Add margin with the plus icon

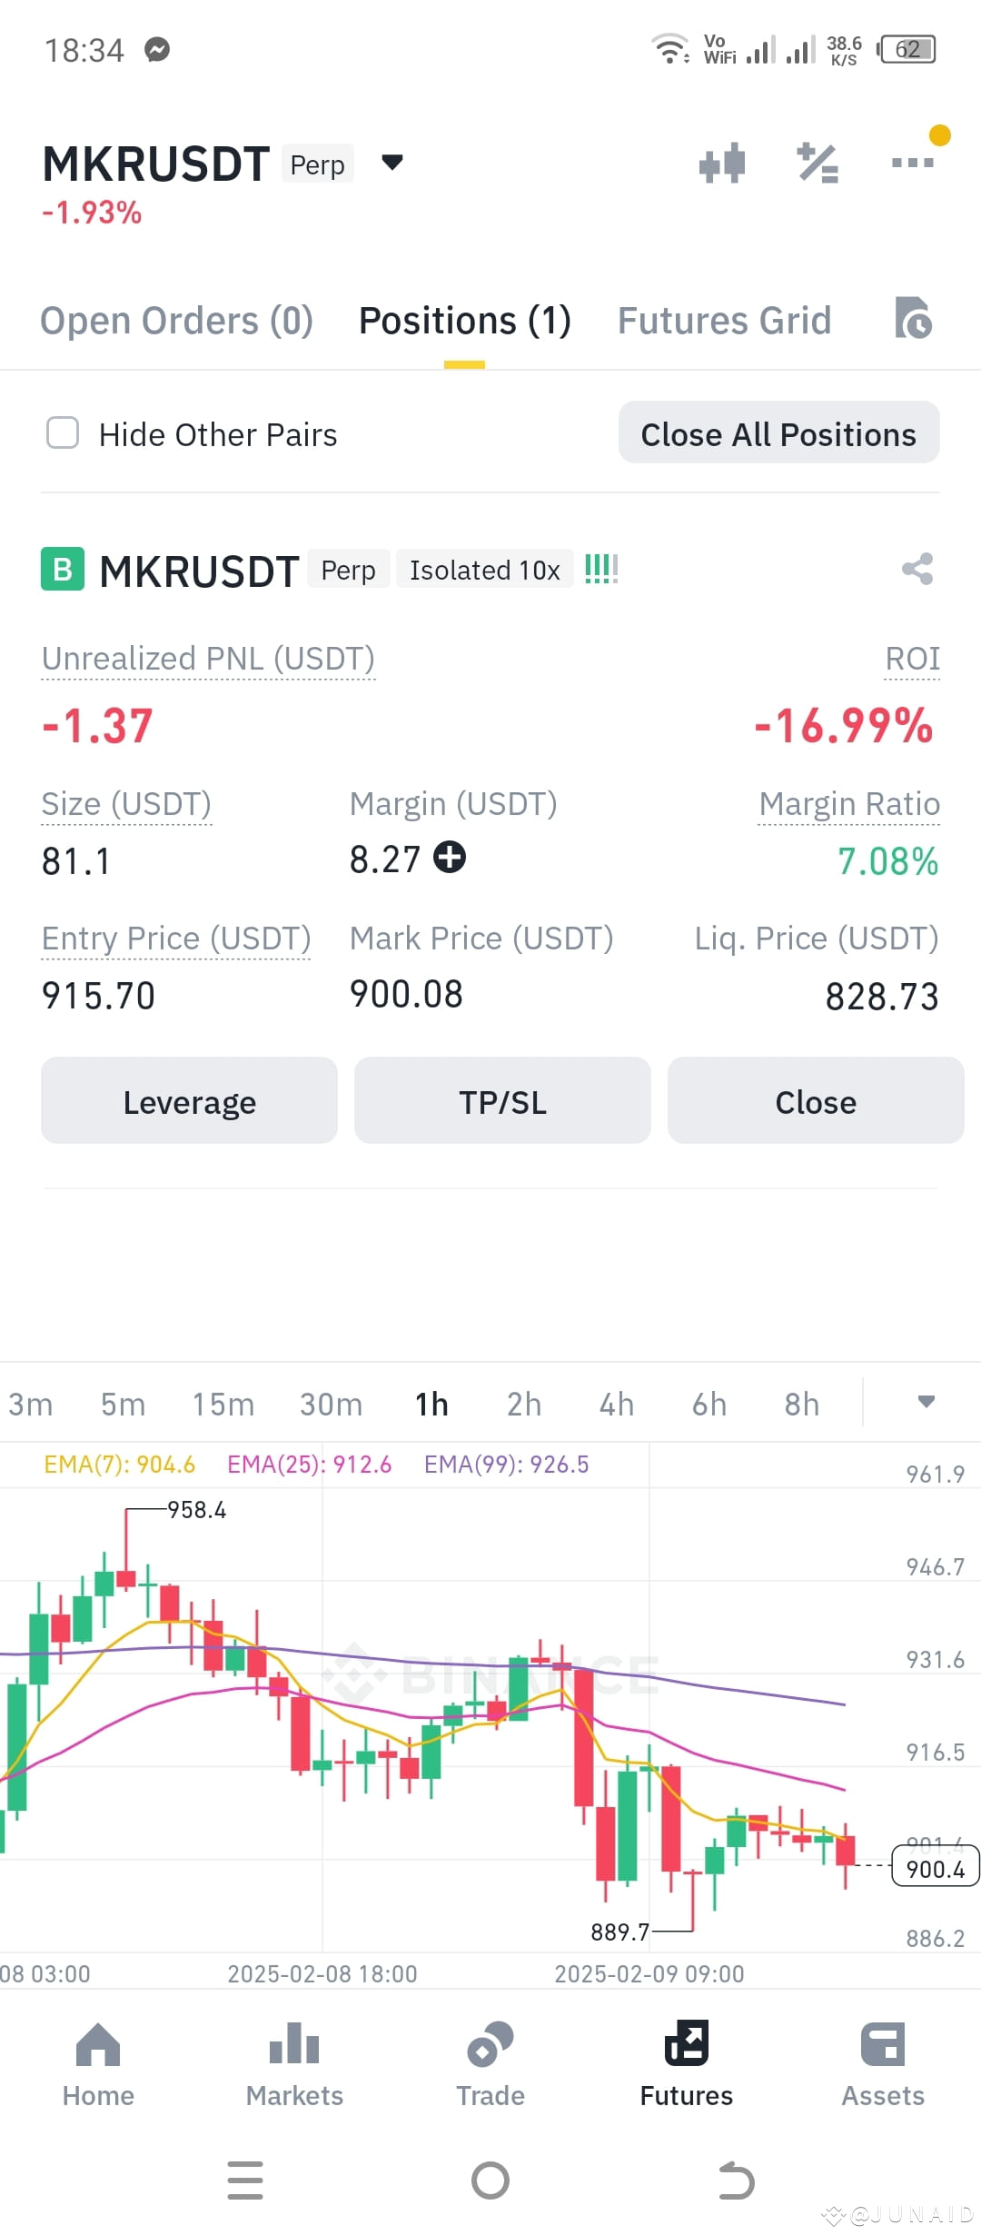[x=450, y=857]
